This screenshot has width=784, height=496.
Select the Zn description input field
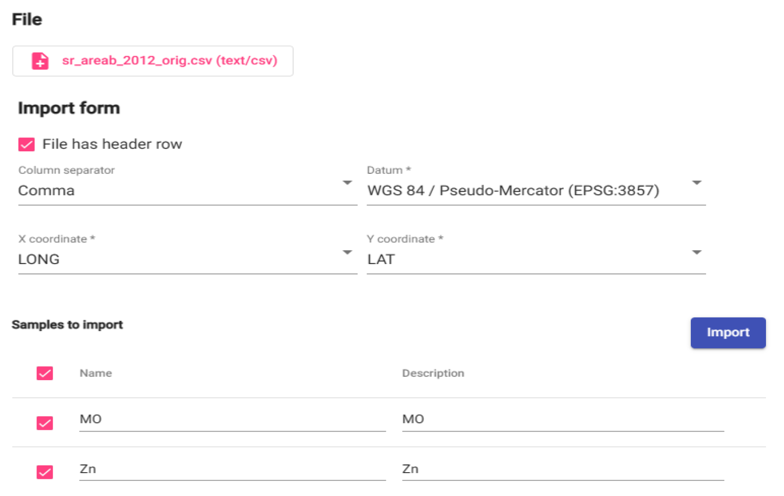[x=562, y=469]
